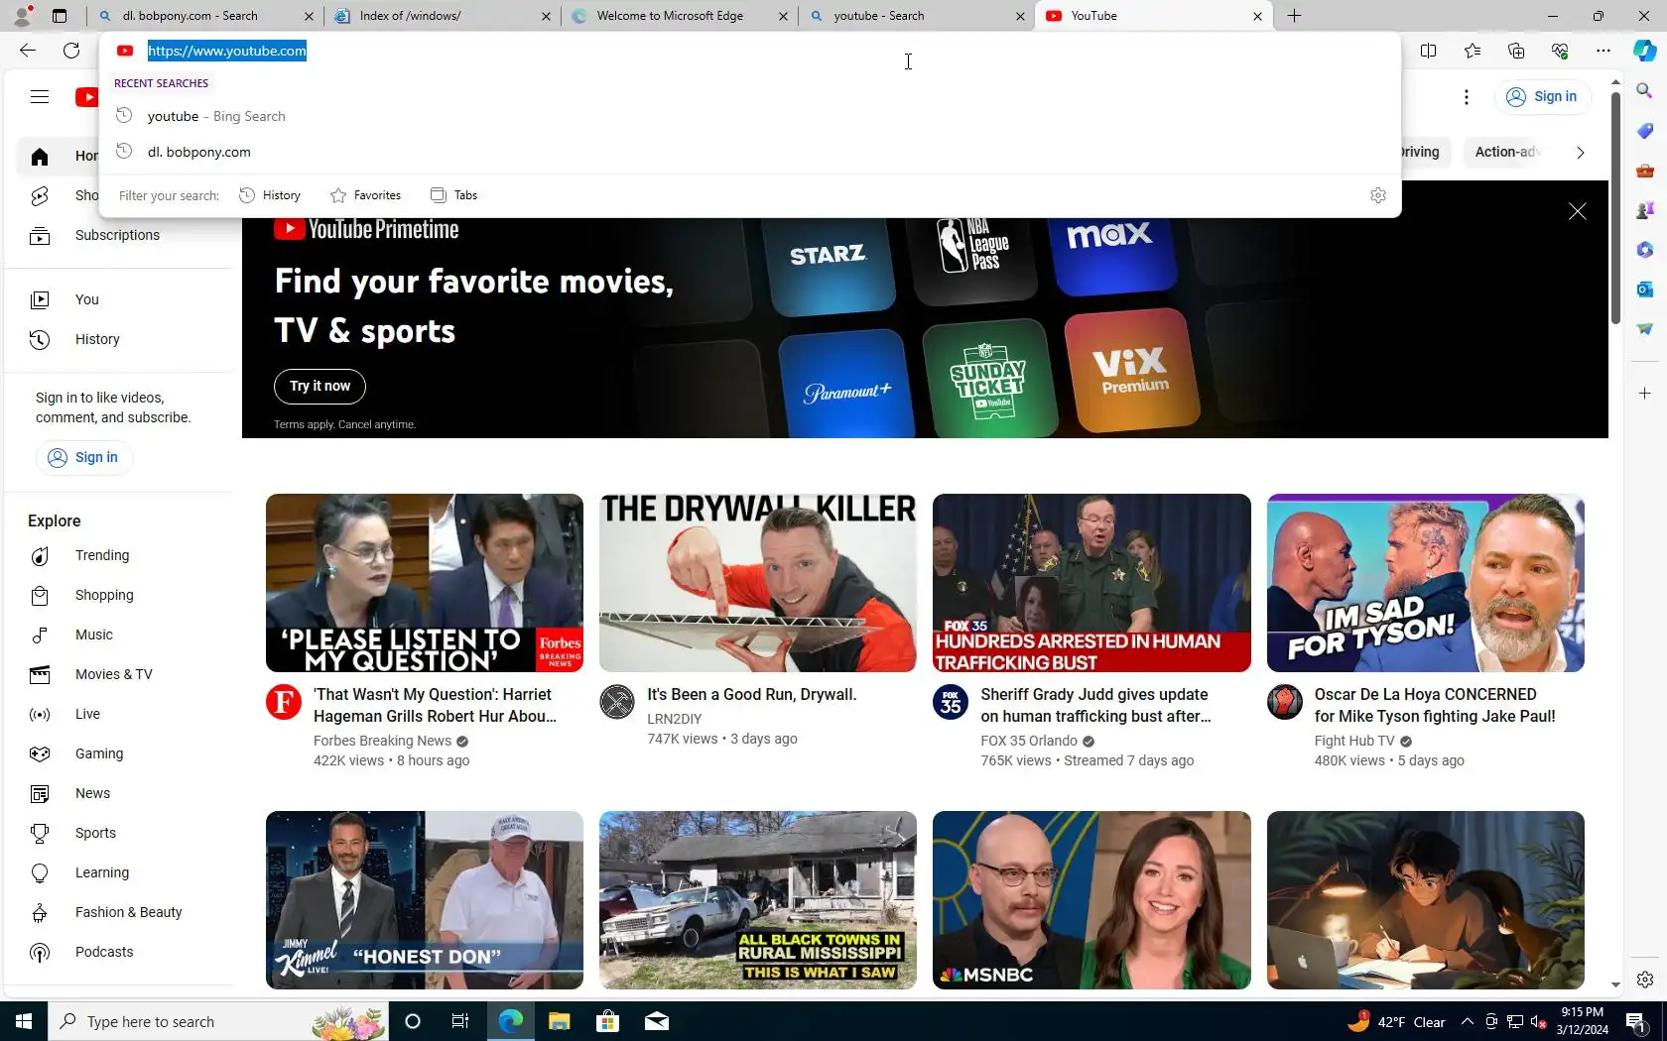The width and height of the screenshot is (1667, 1041).
Task: Open Edge sidebar Outlook icon
Action: pos(1644,289)
